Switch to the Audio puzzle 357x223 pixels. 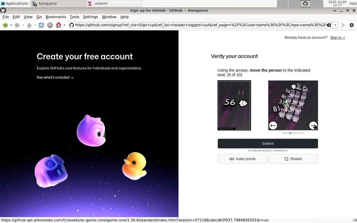pyautogui.click(x=242, y=159)
